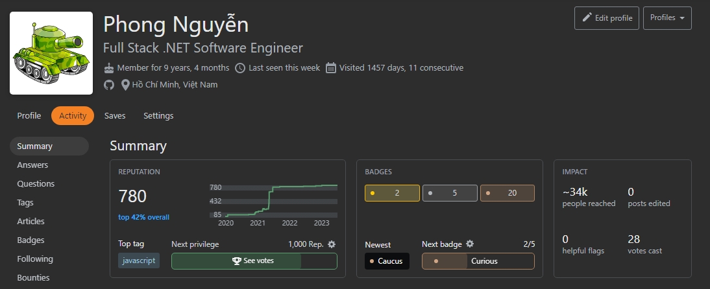Click the location pin icon
This screenshot has width=710, height=289.
tap(125, 85)
